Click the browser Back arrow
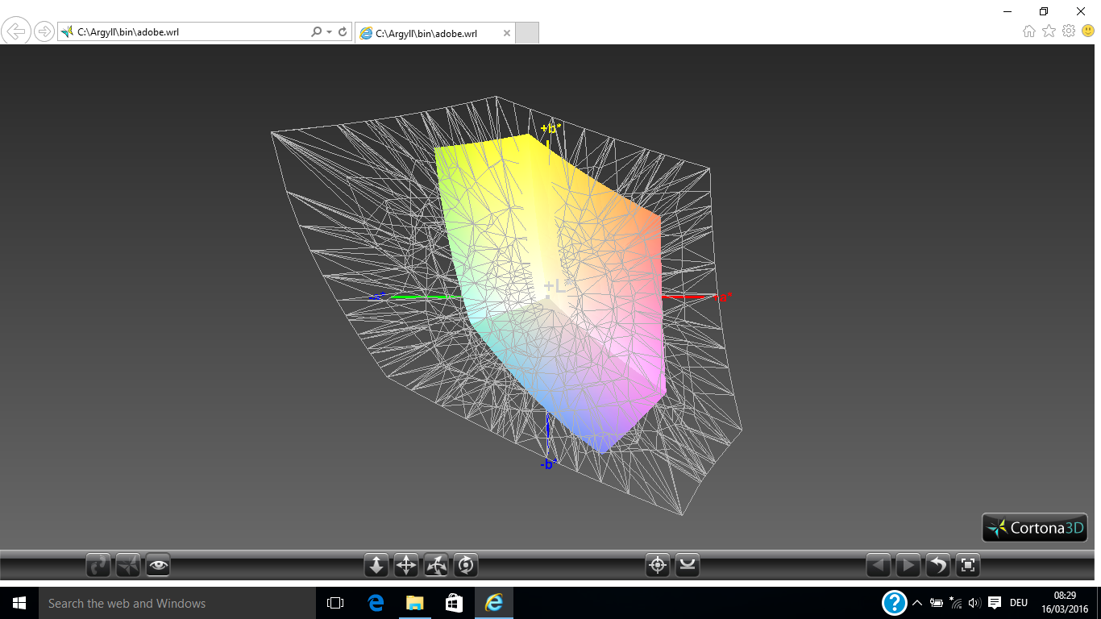The width and height of the screenshot is (1101, 619). click(17, 32)
